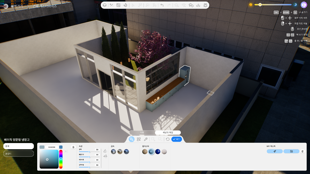Click the download icon in top toolbar
Viewport: 310px width, 174px height.
tap(198, 5)
